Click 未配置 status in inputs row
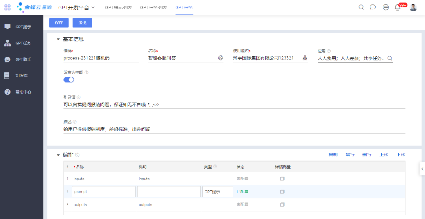Viewport: 425px width, 219px height. (x=242, y=179)
